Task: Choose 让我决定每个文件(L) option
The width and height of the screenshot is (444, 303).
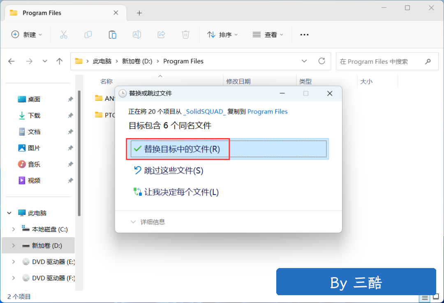Action: click(228, 192)
